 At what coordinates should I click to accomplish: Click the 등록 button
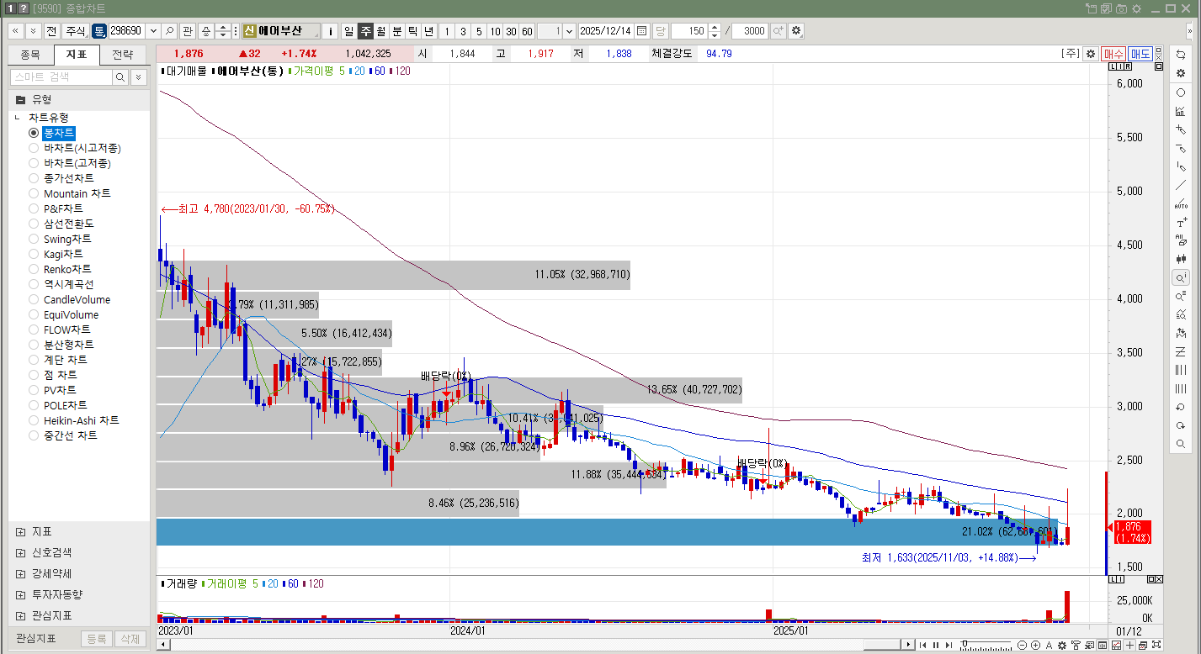pyautogui.click(x=96, y=639)
